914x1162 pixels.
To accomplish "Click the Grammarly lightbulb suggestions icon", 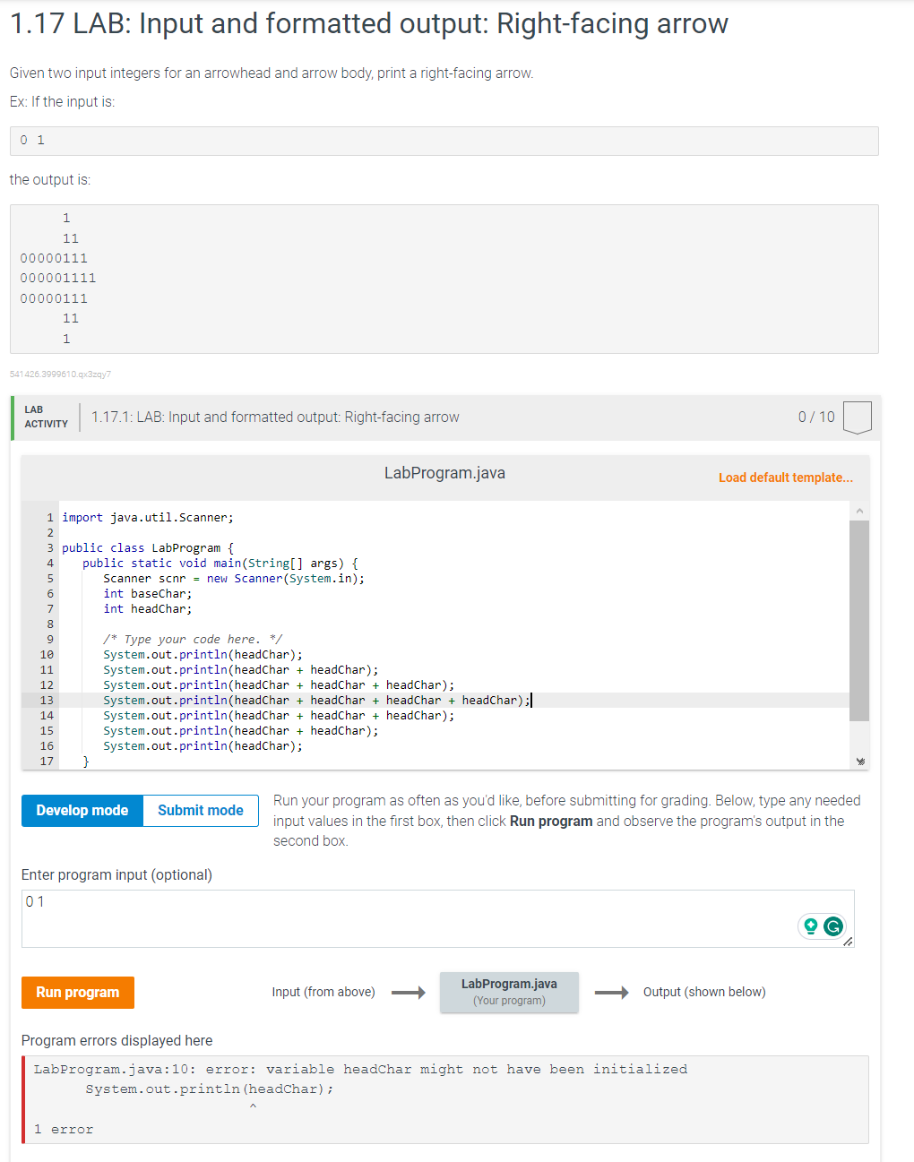I will coord(812,926).
